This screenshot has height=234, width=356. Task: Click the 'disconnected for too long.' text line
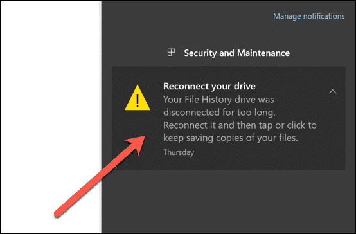[x=219, y=113]
